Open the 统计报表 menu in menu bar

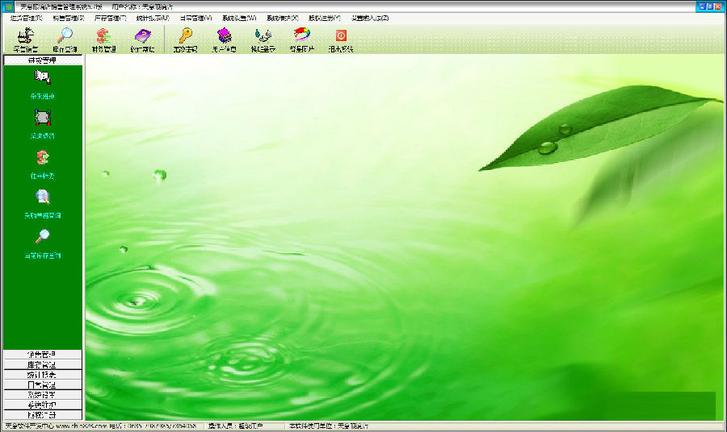click(x=153, y=18)
